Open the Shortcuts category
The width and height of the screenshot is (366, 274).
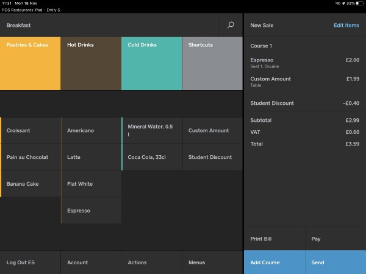pyautogui.click(x=212, y=63)
